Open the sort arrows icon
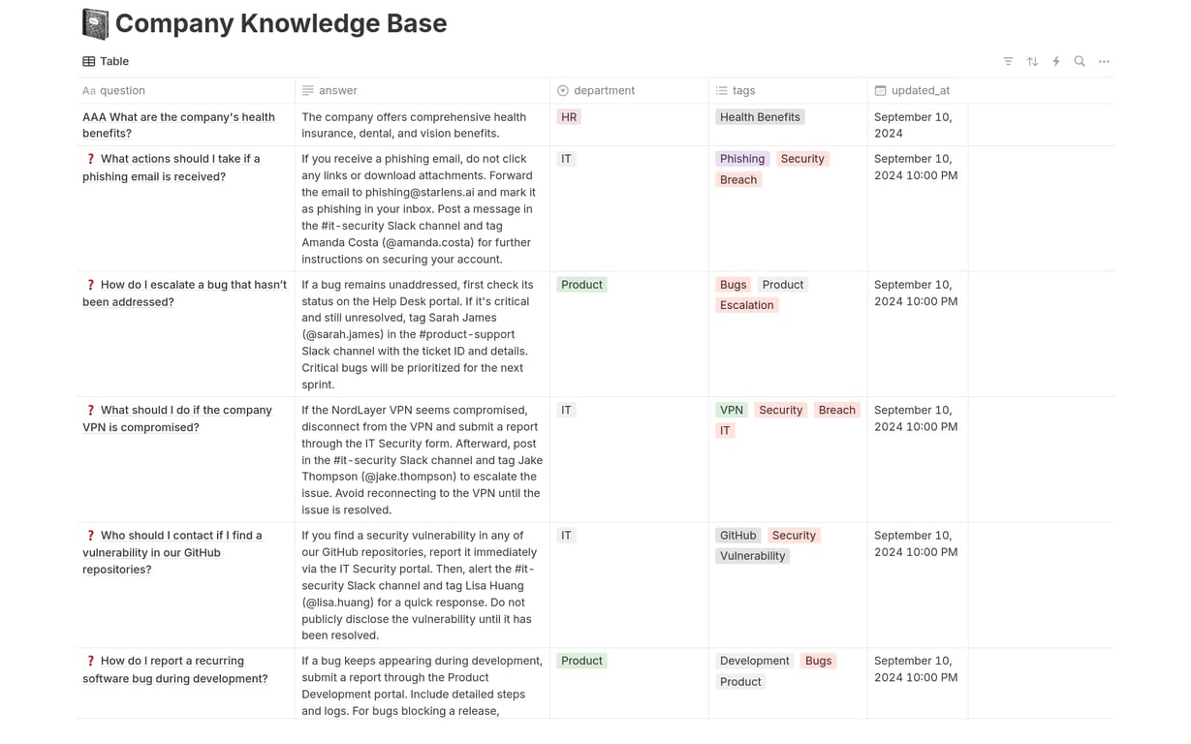The width and height of the screenshot is (1191, 744). (1032, 61)
